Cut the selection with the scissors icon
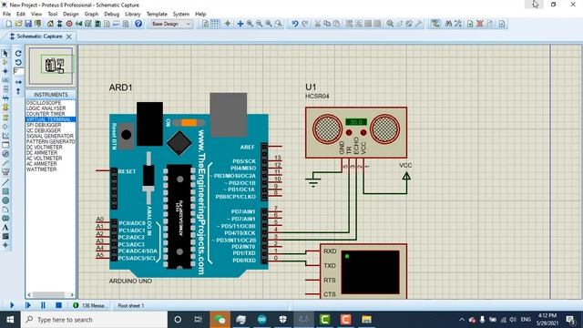Viewport: 583px width, 328px height. click(x=318, y=24)
